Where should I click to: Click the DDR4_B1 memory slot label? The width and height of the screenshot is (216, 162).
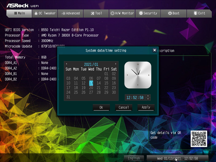(x=11, y=74)
